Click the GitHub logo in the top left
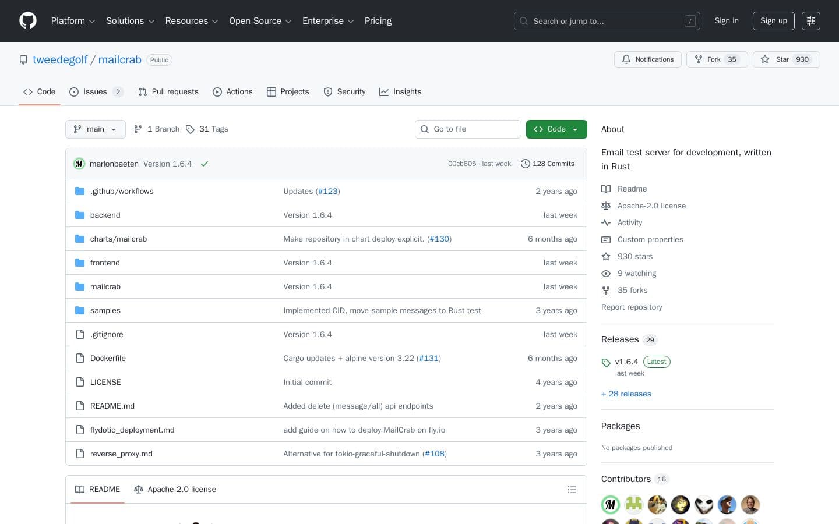The image size is (839, 524). [x=28, y=20]
